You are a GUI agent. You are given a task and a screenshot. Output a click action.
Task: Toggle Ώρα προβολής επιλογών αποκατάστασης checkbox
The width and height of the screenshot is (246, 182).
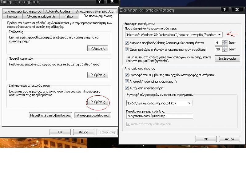127,49
